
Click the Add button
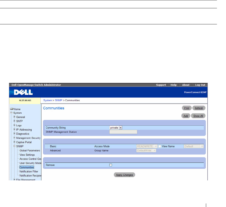click(x=186, y=116)
